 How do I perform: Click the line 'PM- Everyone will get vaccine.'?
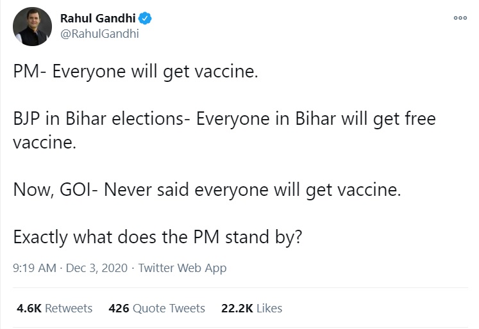135,72
